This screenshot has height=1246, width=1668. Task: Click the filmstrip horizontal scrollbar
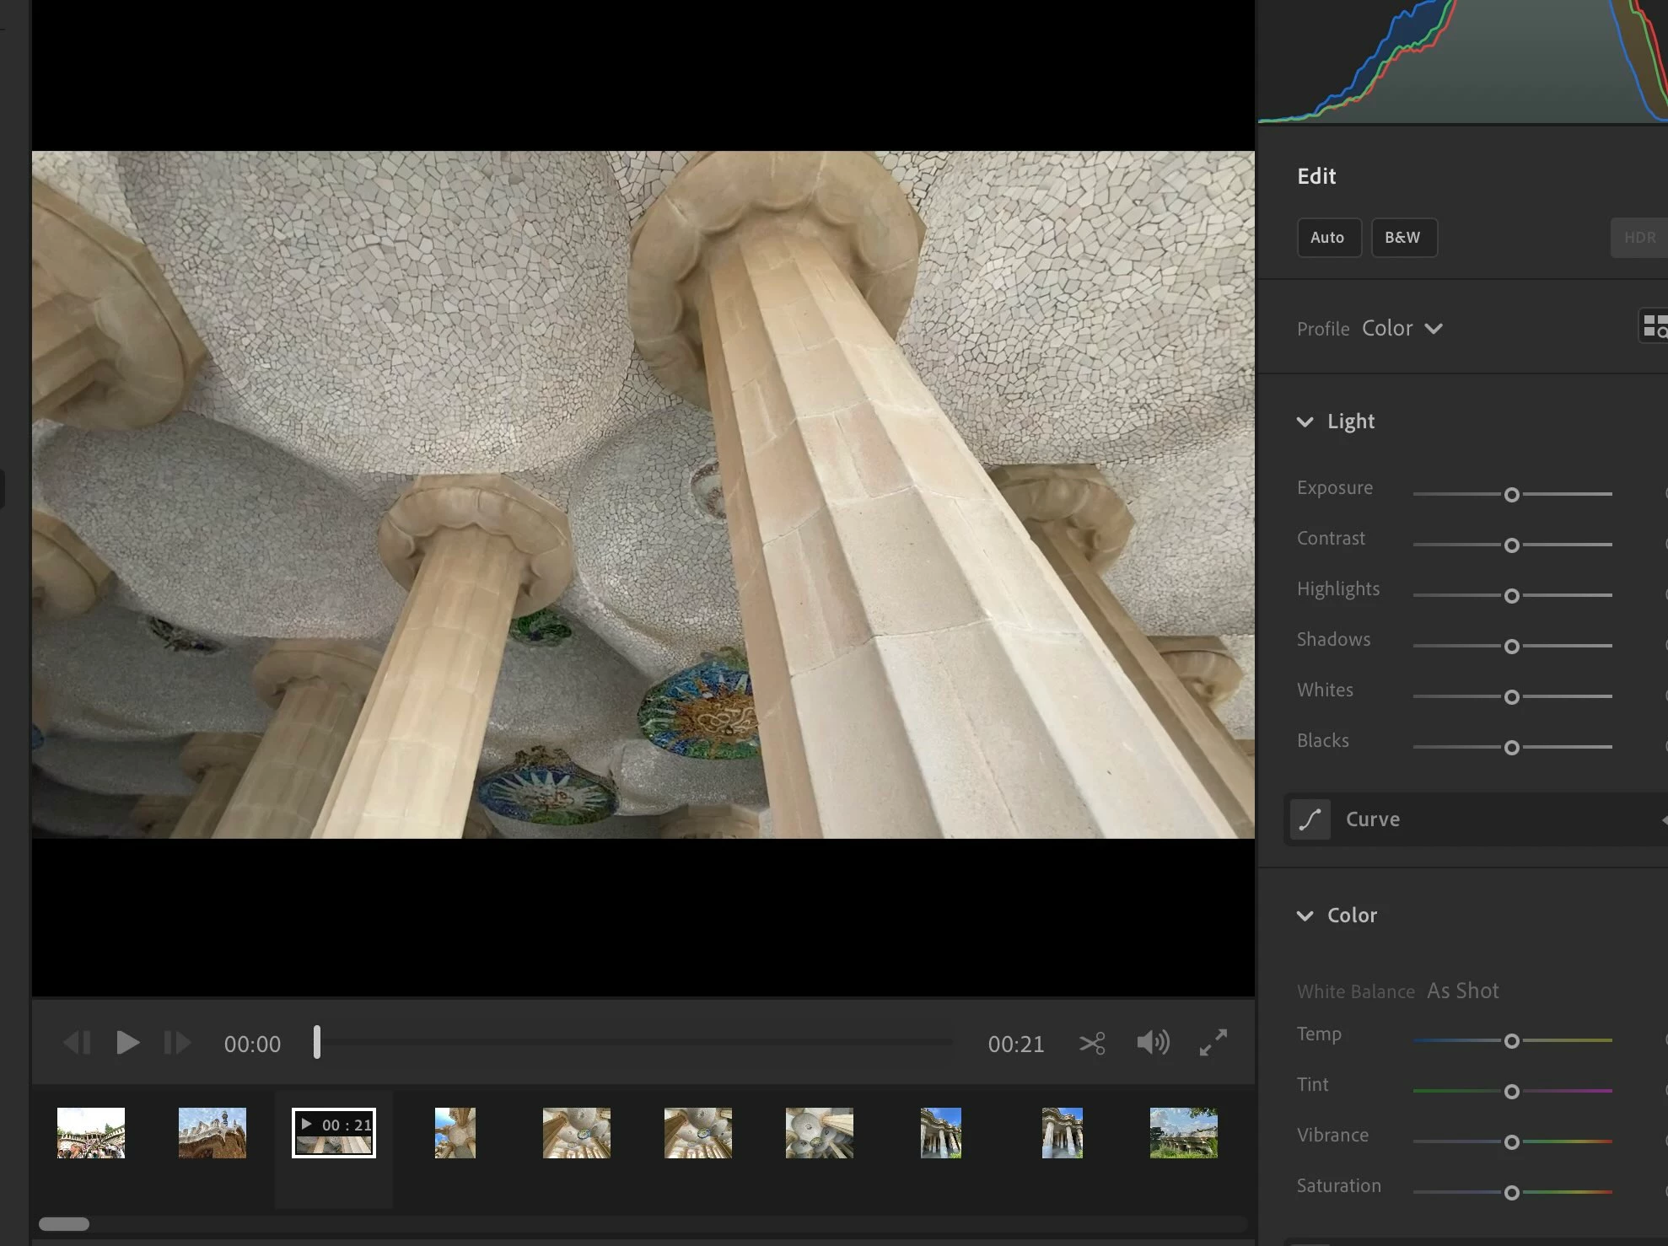[x=64, y=1224]
